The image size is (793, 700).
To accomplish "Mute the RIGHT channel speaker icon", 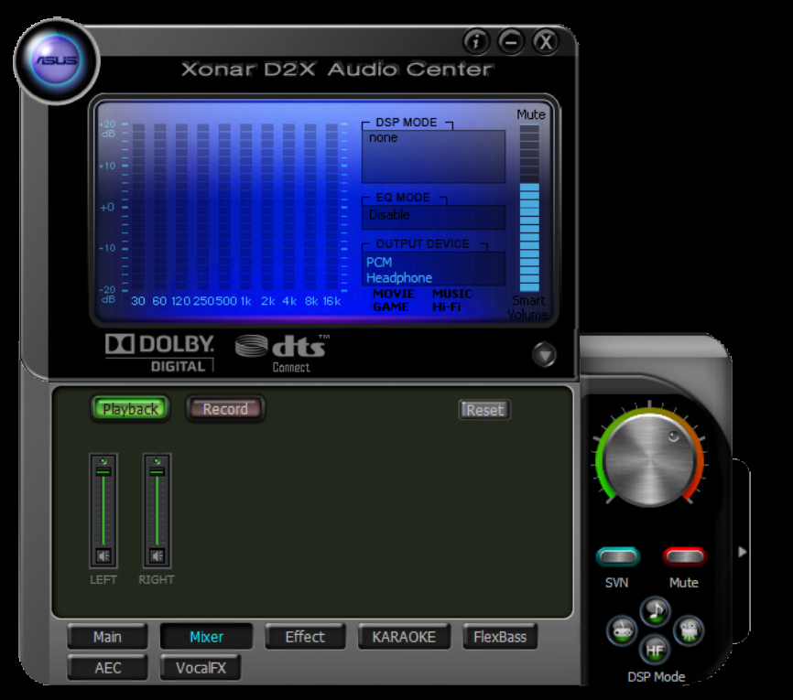I will pos(157,556).
